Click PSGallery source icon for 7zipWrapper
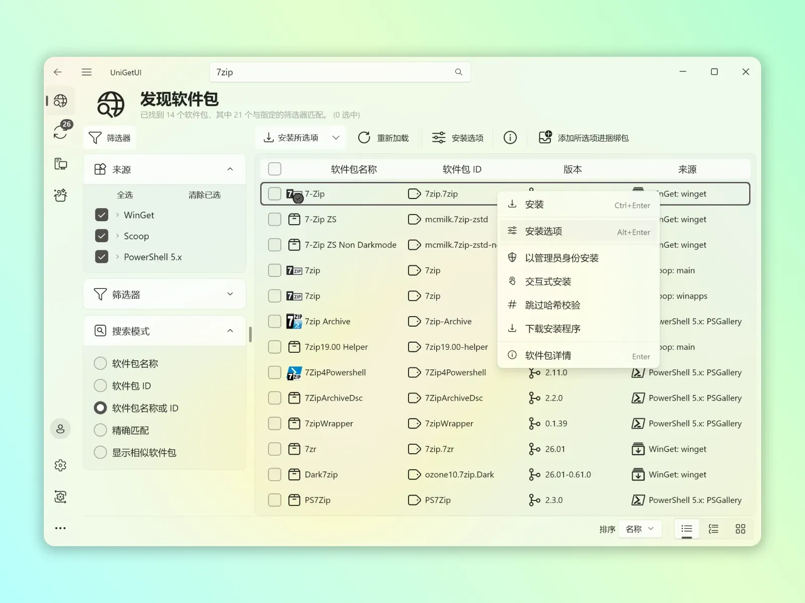The image size is (805, 603). [x=638, y=424]
